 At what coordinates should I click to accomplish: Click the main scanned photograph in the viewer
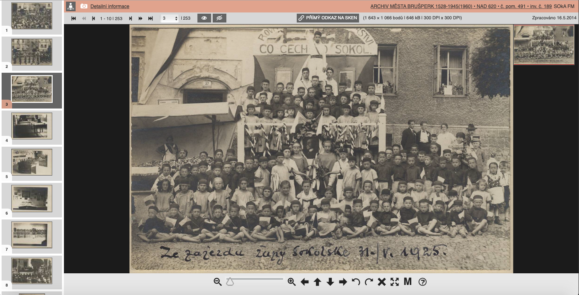click(321, 149)
